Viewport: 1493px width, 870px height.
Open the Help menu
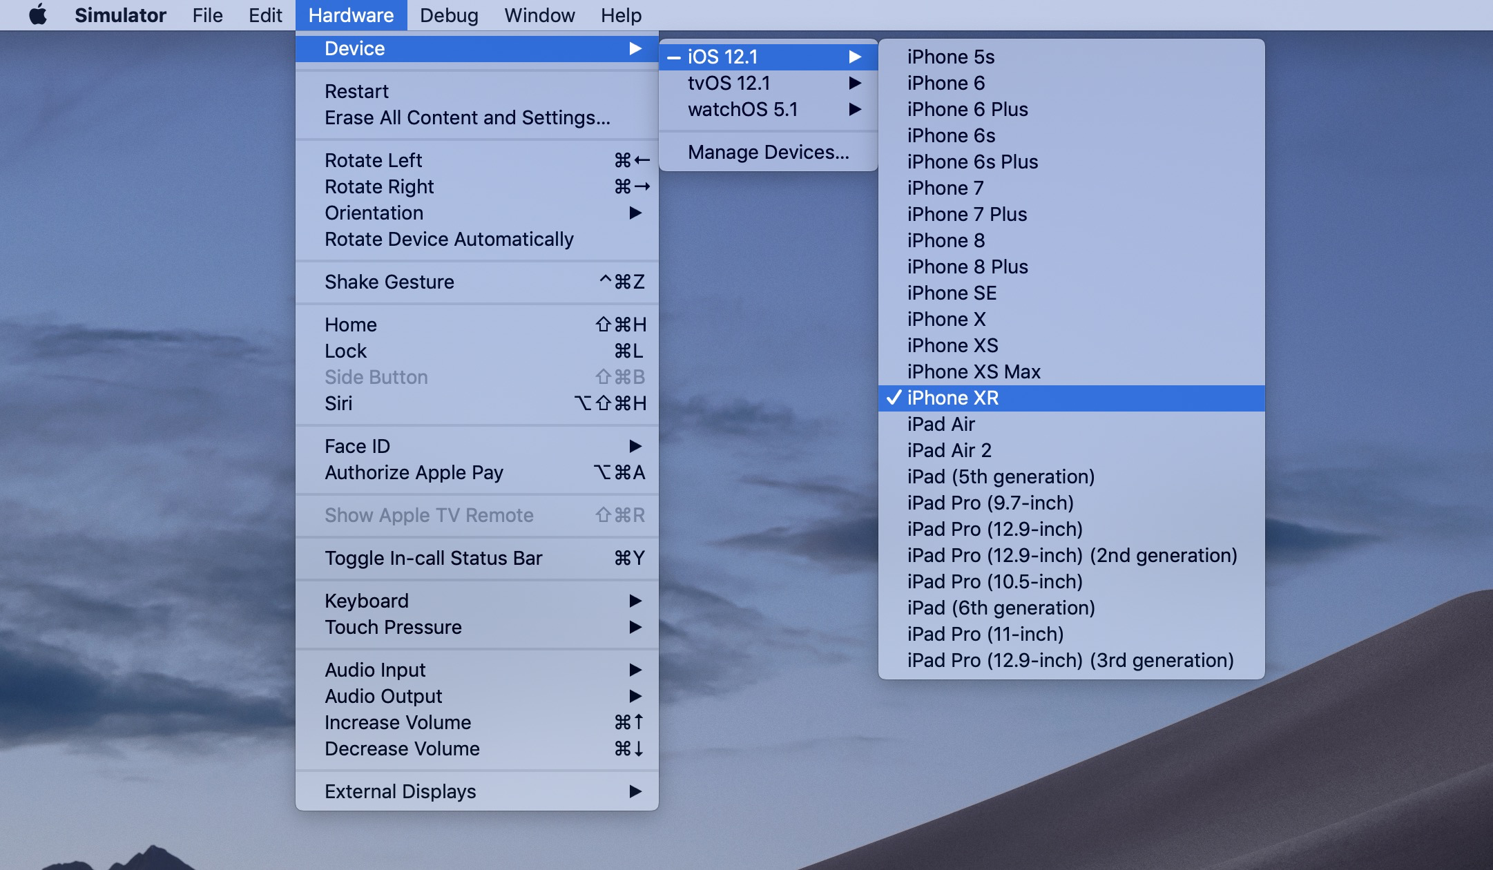pyautogui.click(x=621, y=14)
